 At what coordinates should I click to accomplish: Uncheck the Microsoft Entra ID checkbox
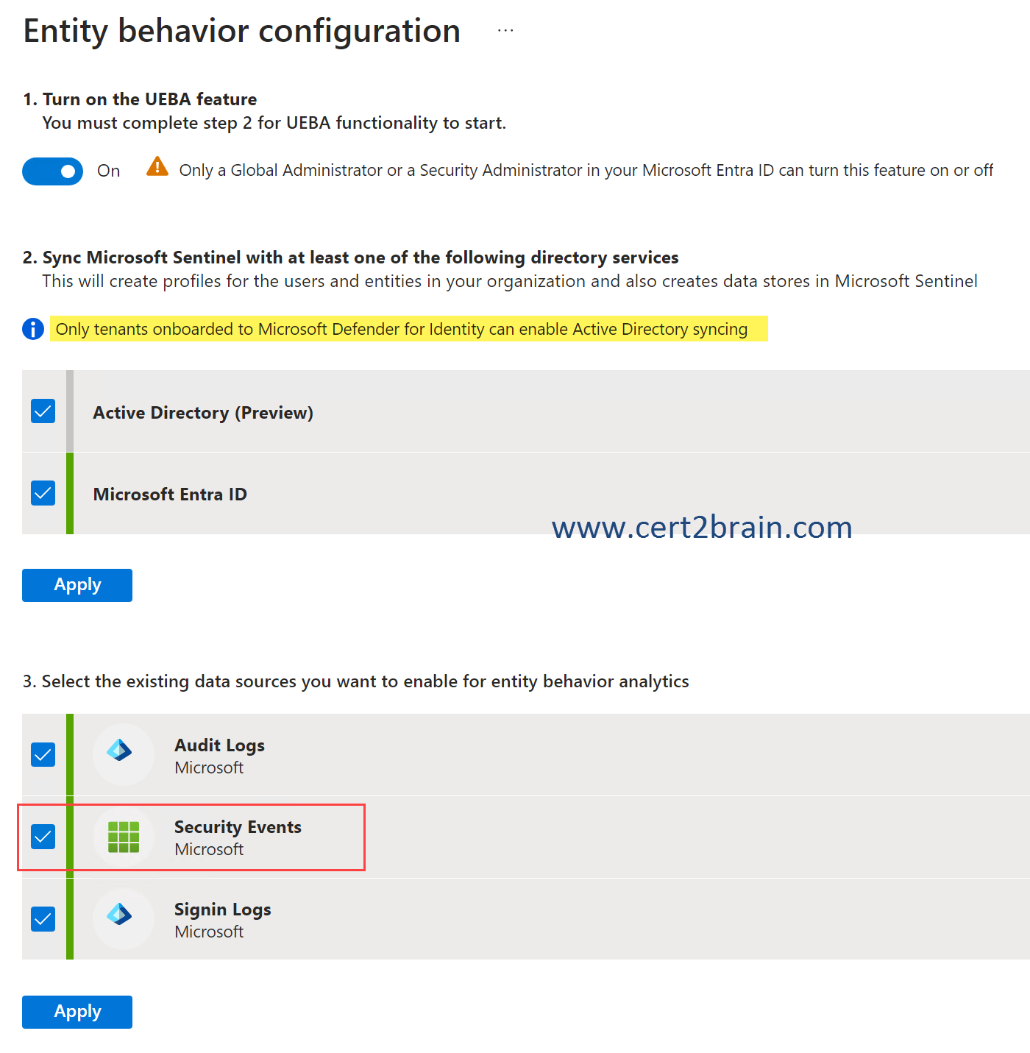click(43, 493)
